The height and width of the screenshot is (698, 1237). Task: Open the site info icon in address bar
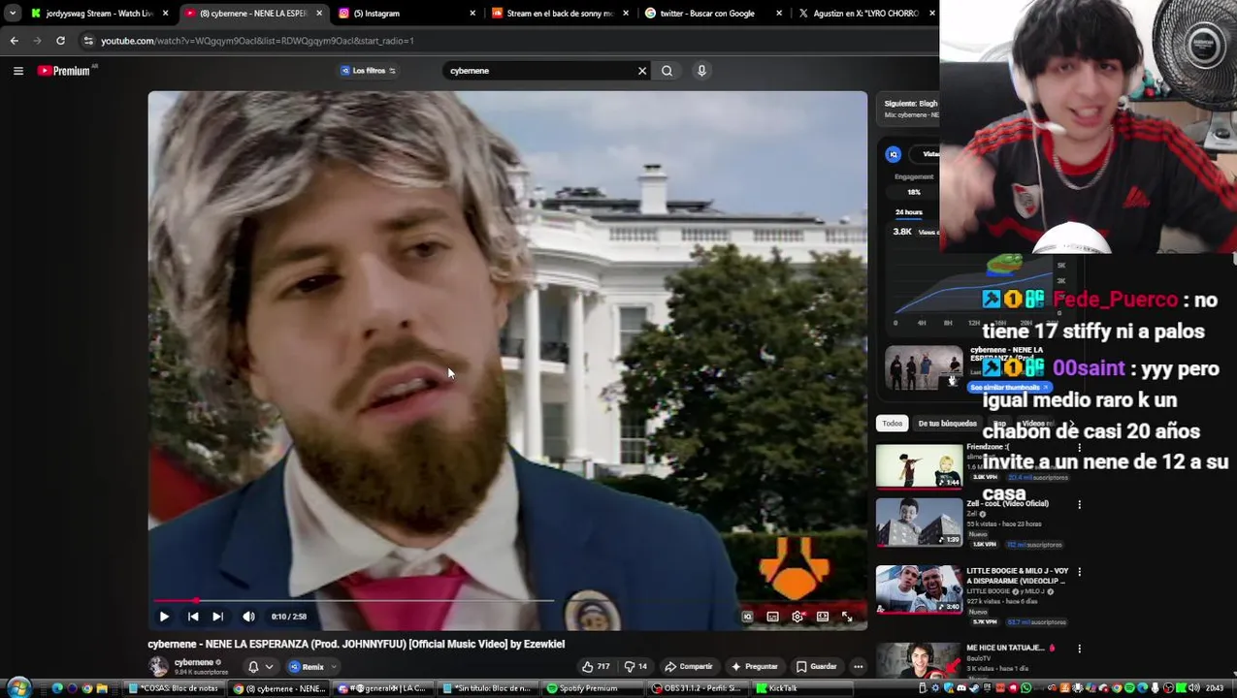click(88, 41)
